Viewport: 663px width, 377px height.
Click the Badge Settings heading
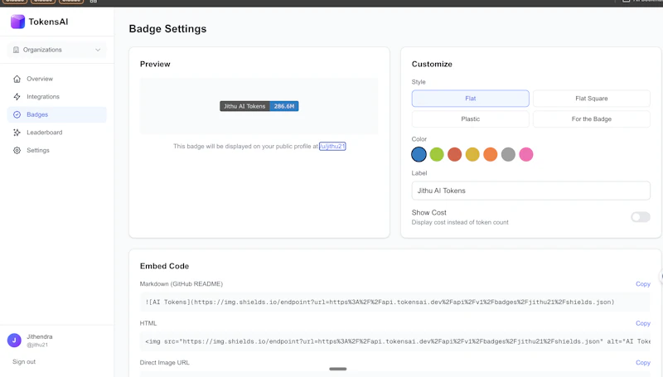coord(168,29)
